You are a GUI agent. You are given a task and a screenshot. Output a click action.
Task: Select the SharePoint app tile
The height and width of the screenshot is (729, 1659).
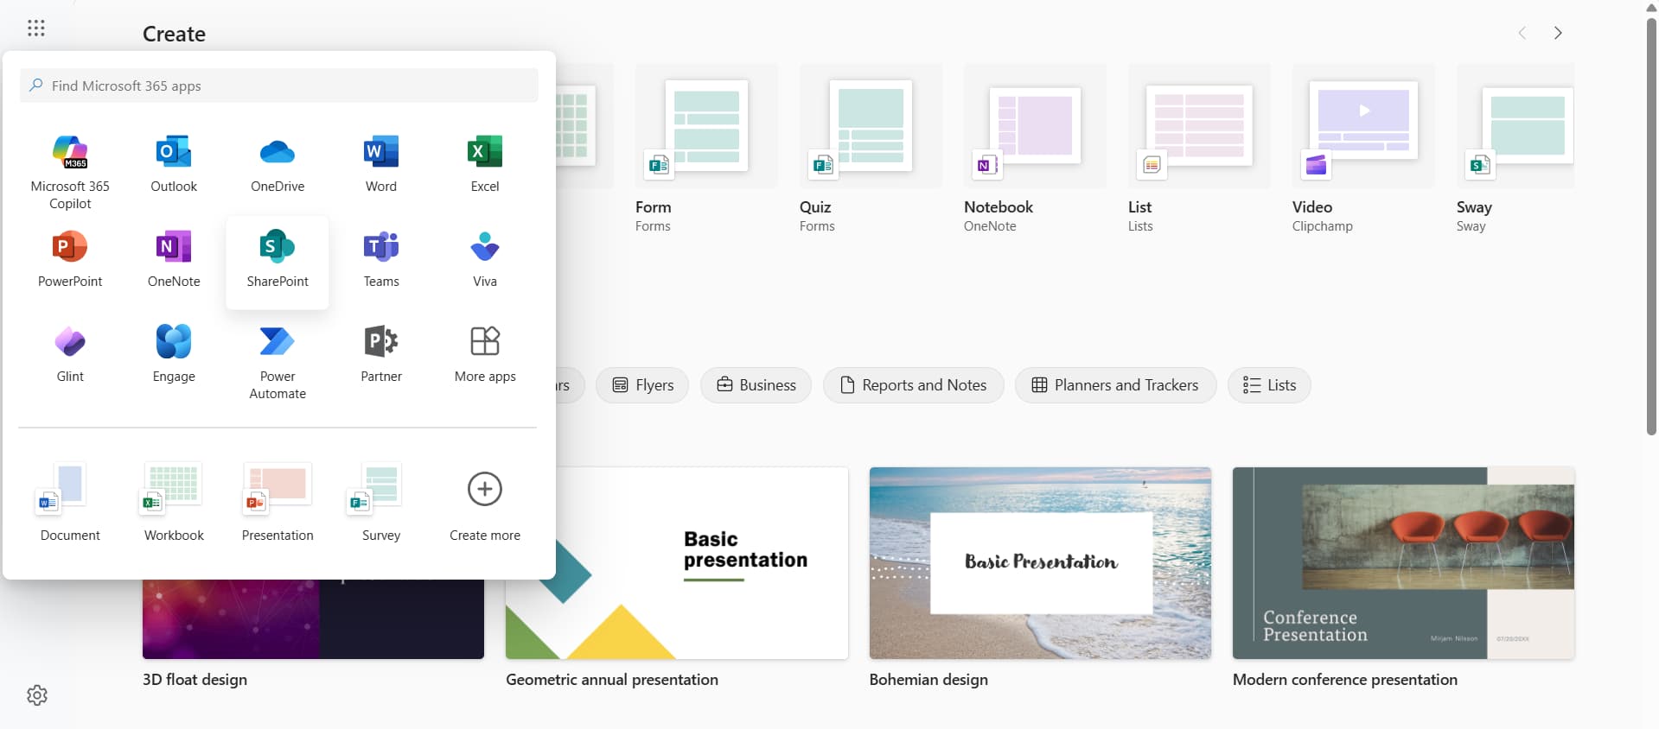278,259
